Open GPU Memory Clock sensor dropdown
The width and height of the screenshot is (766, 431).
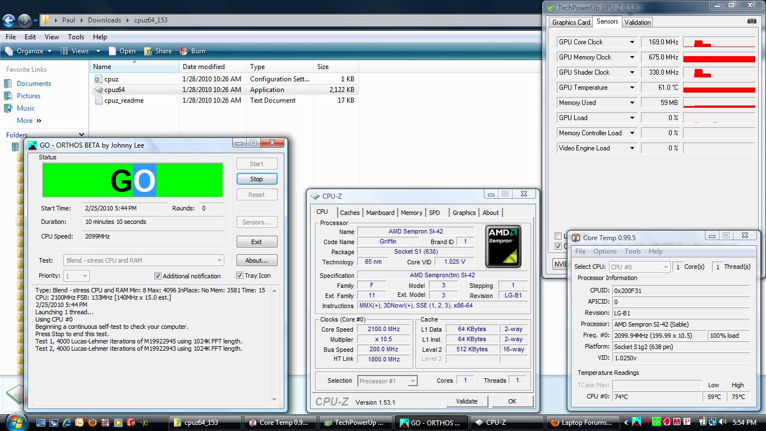coord(632,57)
